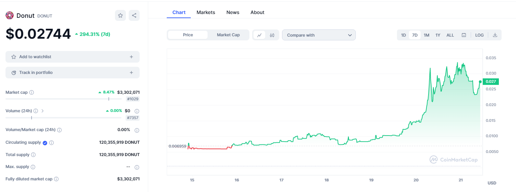Open the Compare with dropdown

(x=319, y=35)
